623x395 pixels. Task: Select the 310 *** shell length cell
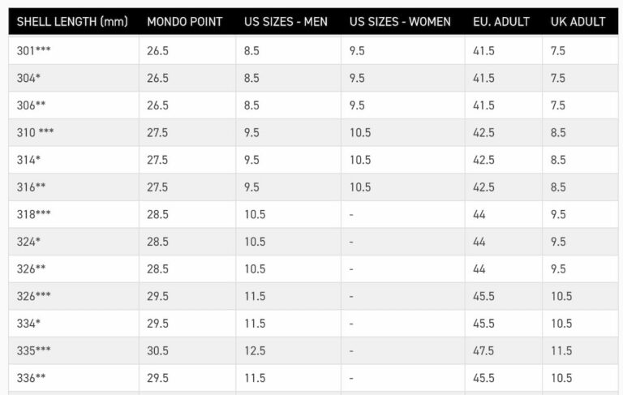[x=35, y=133]
